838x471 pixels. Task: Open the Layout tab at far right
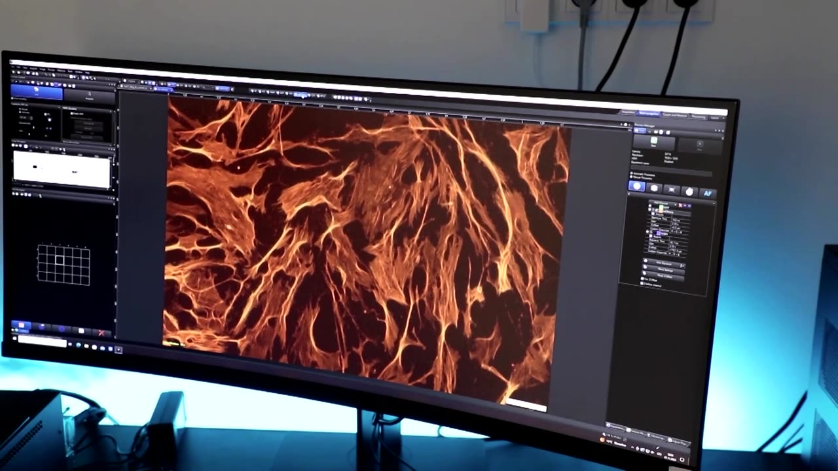point(715,118)
